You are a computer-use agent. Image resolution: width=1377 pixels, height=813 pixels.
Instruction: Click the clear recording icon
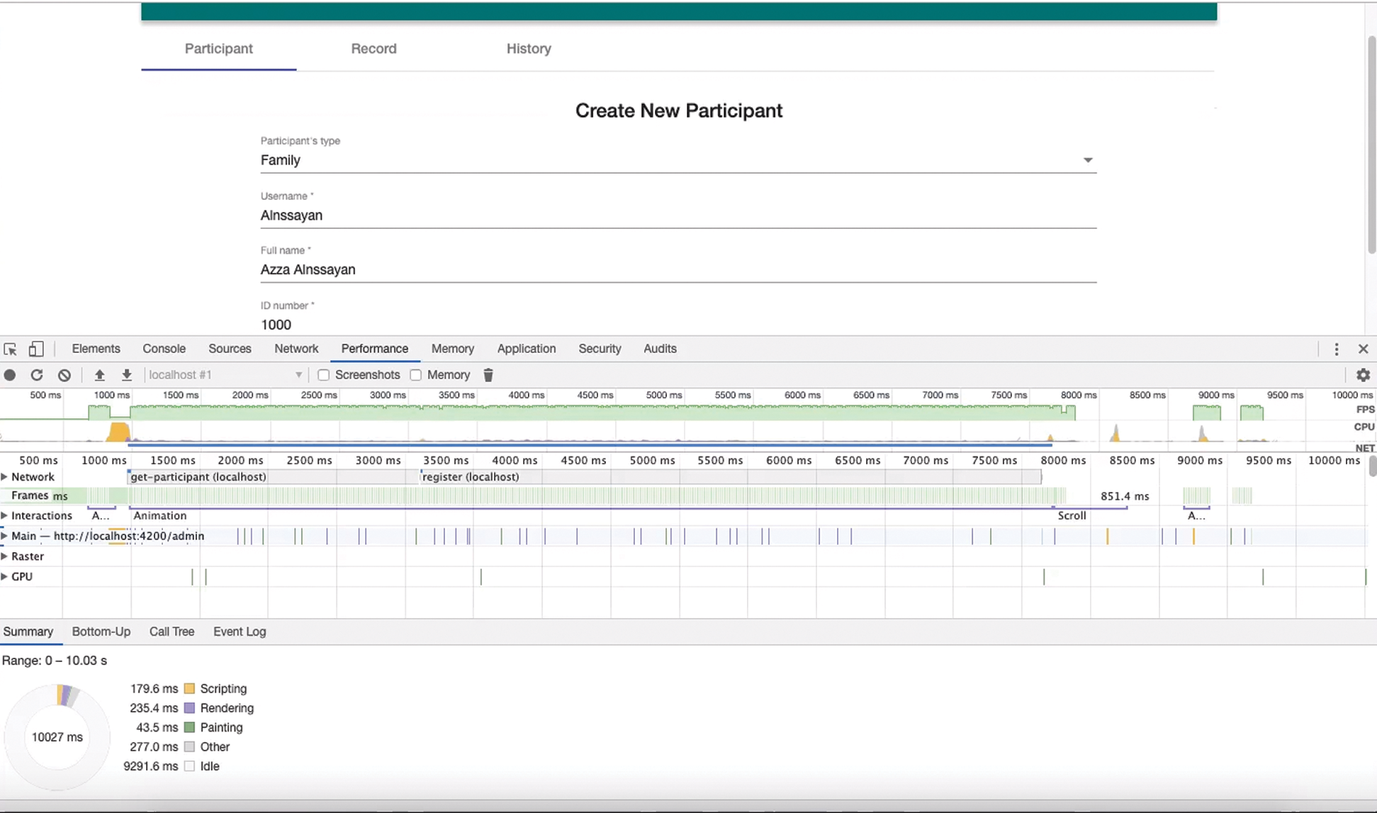point(64,375)
